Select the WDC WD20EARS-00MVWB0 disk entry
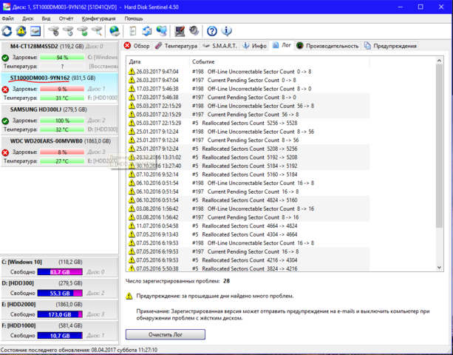The image size is (453, 355). (59, 151)
